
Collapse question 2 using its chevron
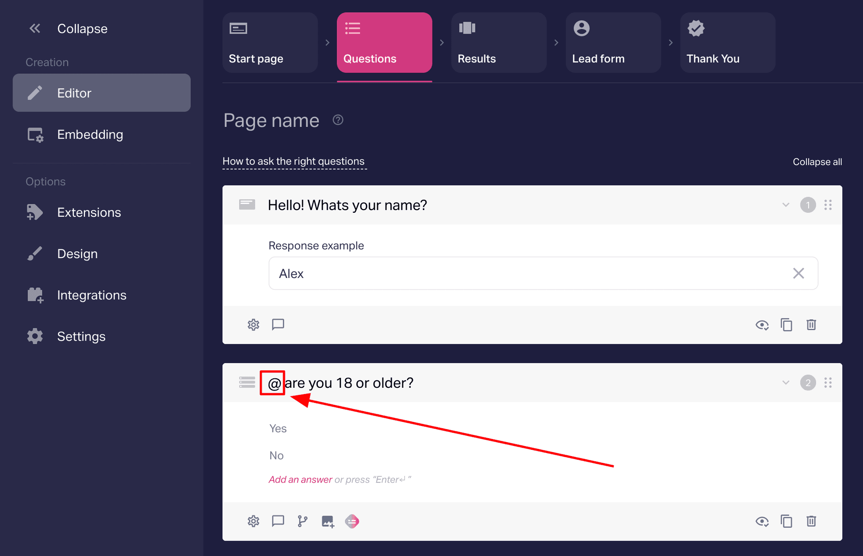pyautogui.click(x=786, y=383)
